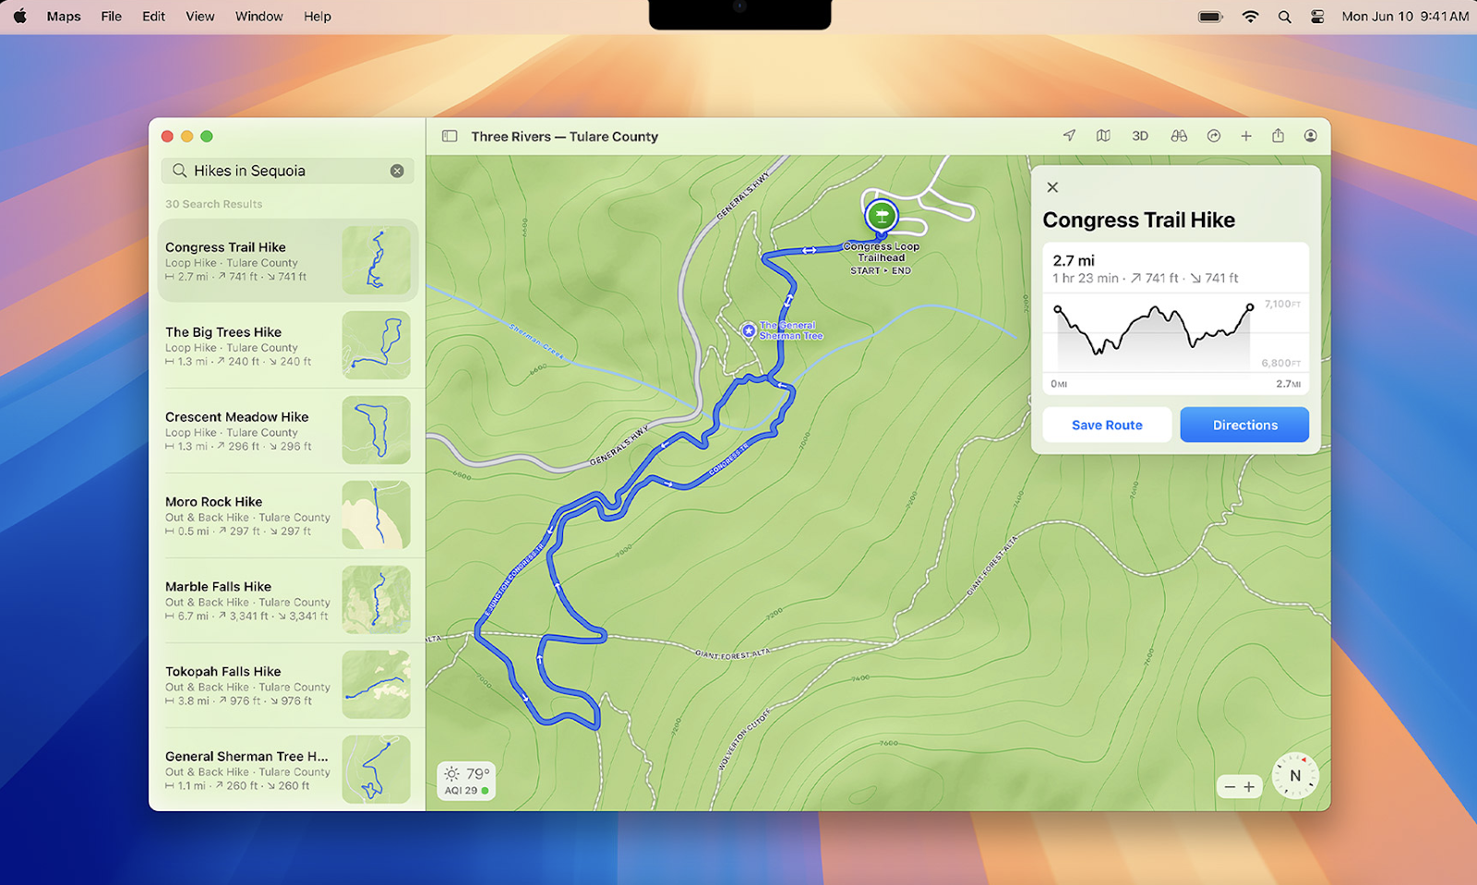Image resolution: width=1477 pixels, height=885 pixels.
Task: Select Moro Rock Hike result
Action: click(288, 515)
